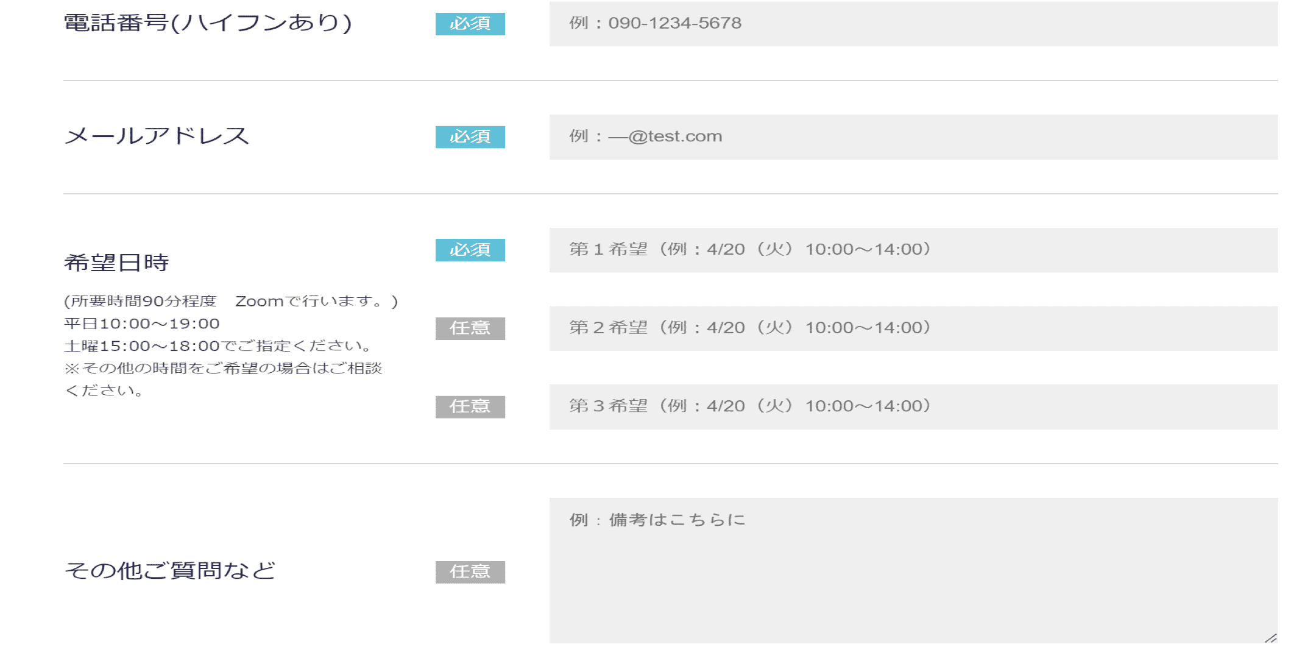Click the Zoom duration note text
1316x658 pixels.
coord(231,301)
